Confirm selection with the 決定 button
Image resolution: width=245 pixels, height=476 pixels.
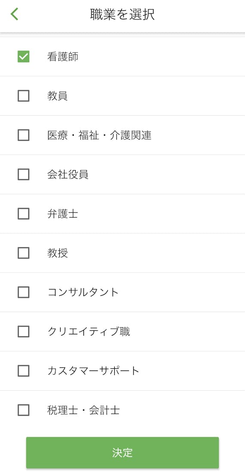pos(122,453)
